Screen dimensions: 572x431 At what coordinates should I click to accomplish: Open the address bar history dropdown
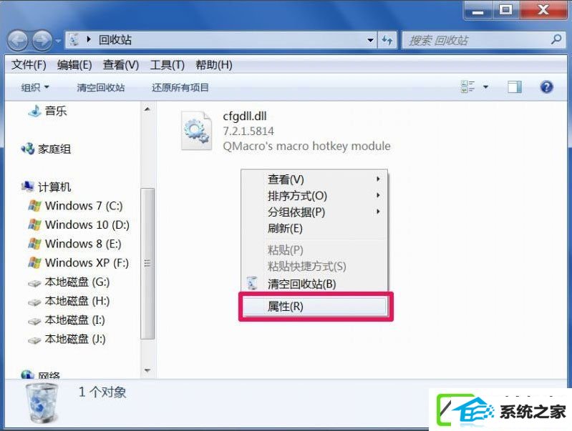point(370,40)
